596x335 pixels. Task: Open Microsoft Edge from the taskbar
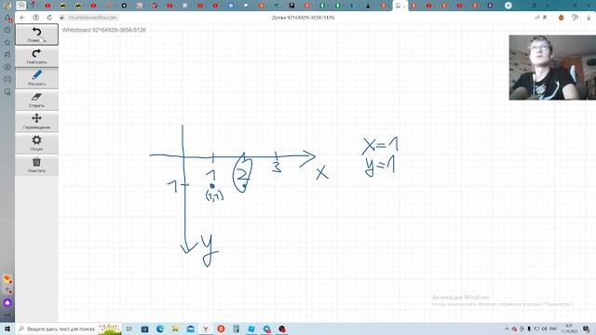click(160, 328)
